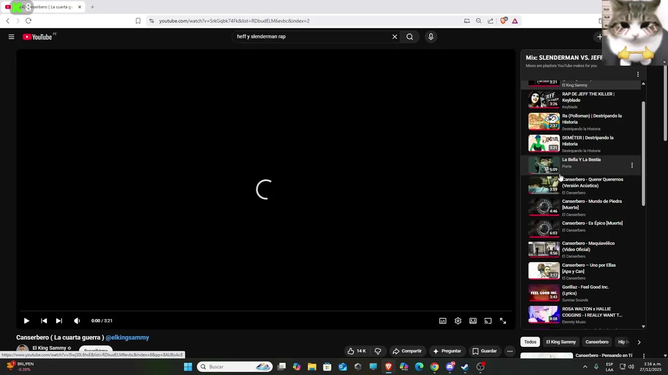This screenshot has height=375, width=668.
Task: Share video via Compartir button
Action: [407, 351]
